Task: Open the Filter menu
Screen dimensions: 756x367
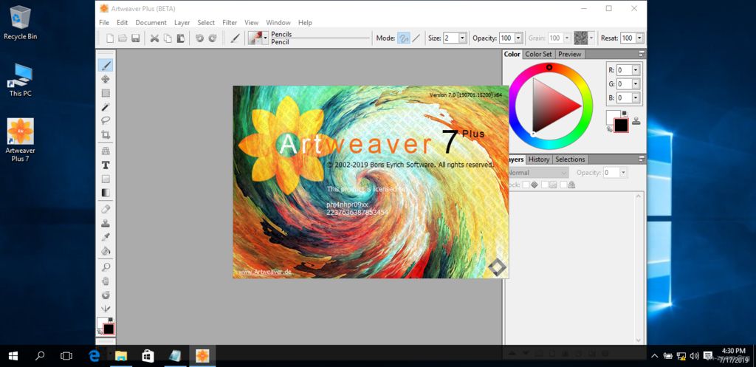Action: [230, 23]
